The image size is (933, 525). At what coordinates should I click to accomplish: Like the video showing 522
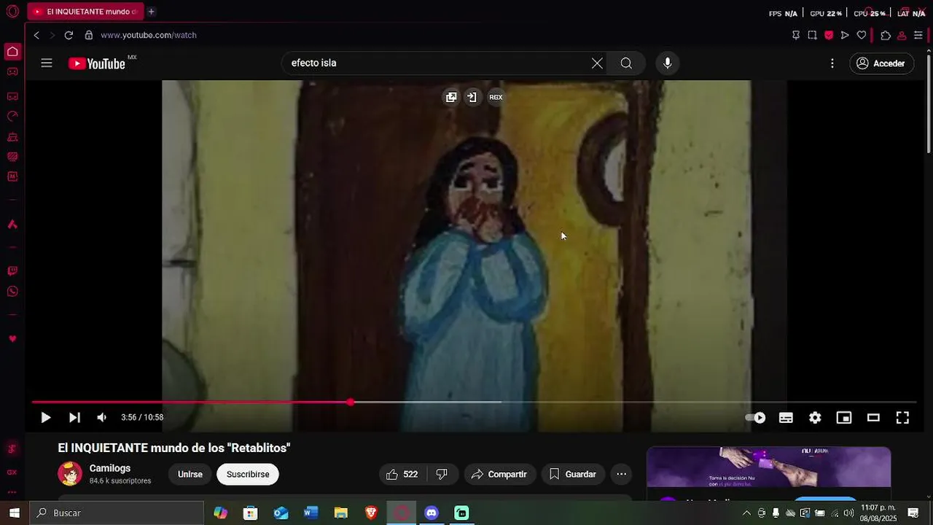402,475
